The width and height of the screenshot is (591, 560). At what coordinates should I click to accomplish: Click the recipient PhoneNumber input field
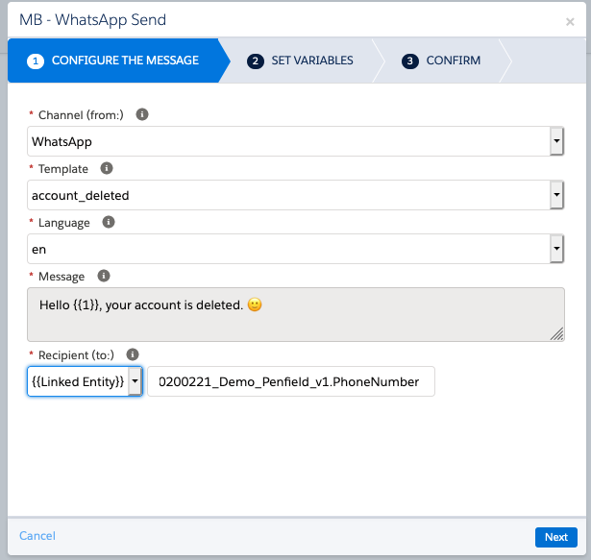click(x=290, y=381)
